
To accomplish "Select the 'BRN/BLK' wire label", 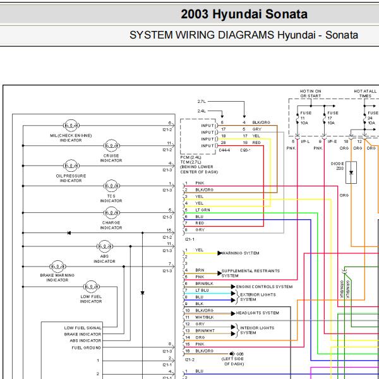I will (x=204, y=284).
